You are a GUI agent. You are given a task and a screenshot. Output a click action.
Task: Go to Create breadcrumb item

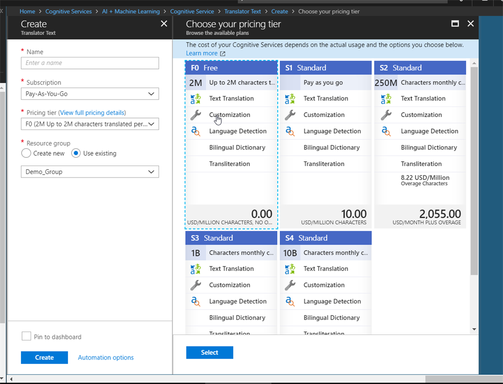(279, 11)
